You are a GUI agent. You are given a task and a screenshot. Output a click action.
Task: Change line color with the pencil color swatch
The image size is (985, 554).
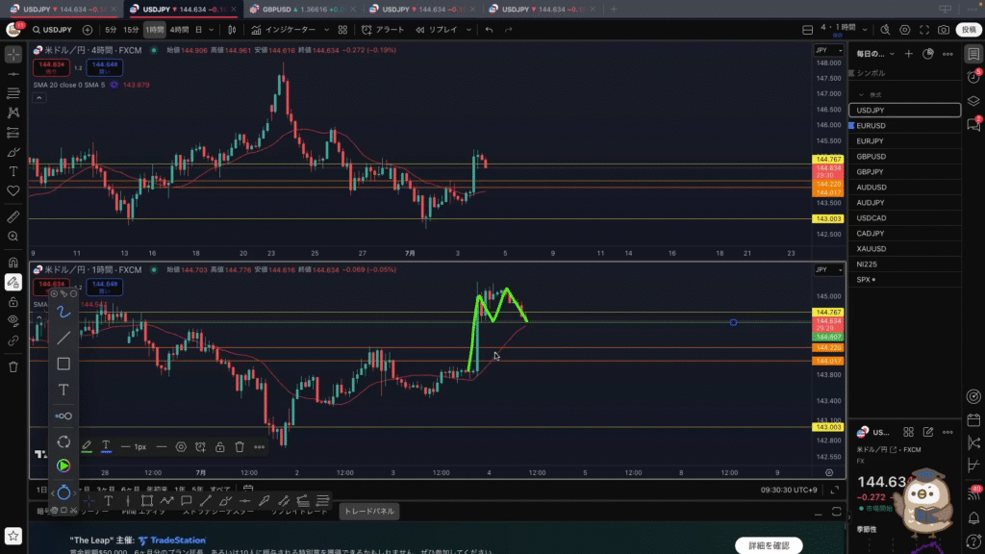pyautogui.click(x=87, y=446)
